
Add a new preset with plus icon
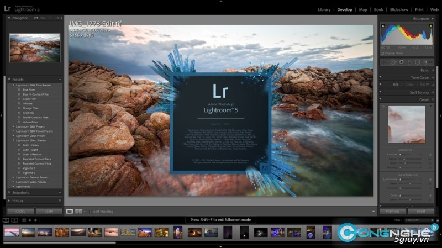pyautogui.click(x=60, y=80)
